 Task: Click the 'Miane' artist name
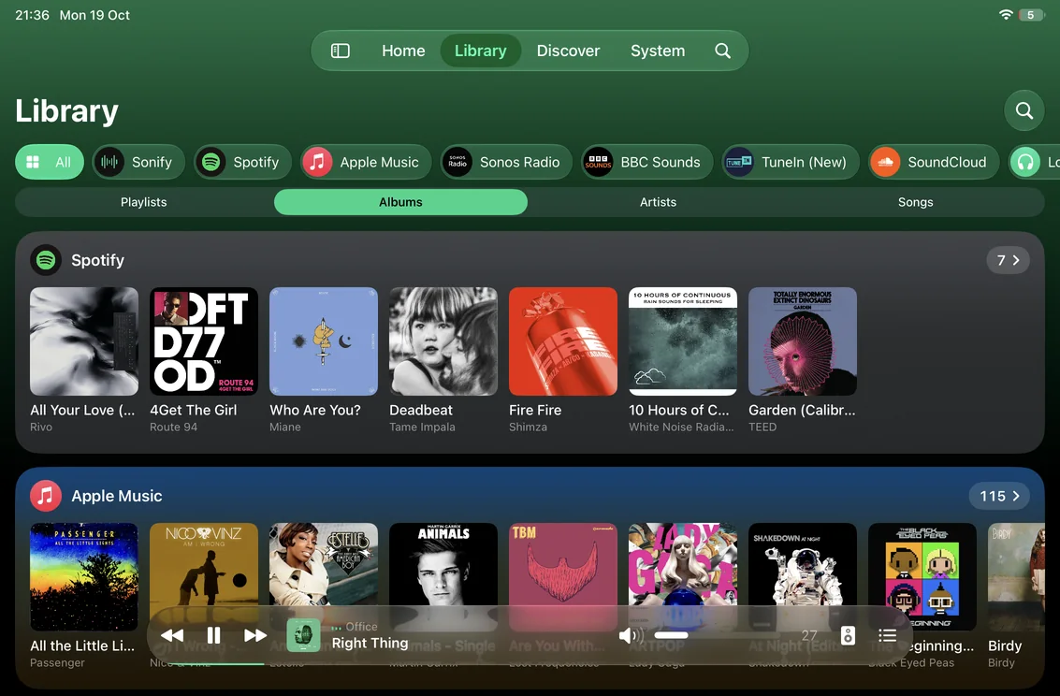(285, 428)
